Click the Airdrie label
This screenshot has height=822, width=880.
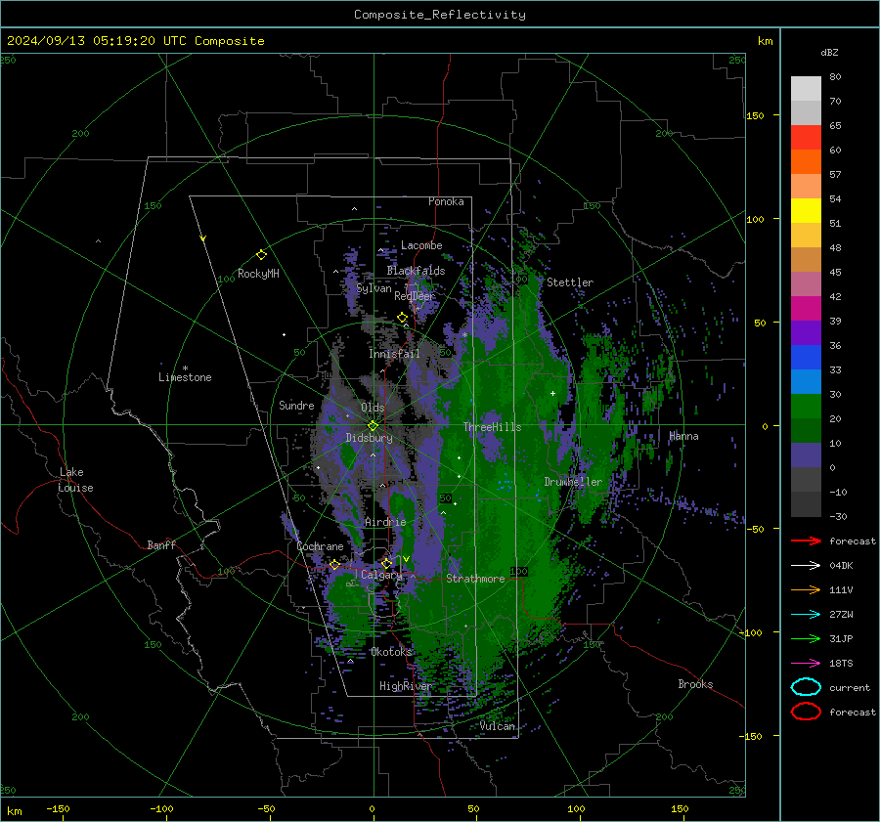pyautogui.click(x=385, y=522)
